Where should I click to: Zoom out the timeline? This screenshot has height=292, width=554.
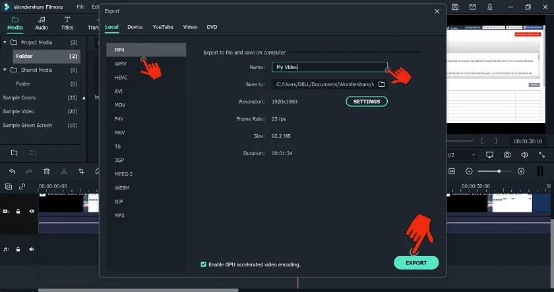point(469,171)
